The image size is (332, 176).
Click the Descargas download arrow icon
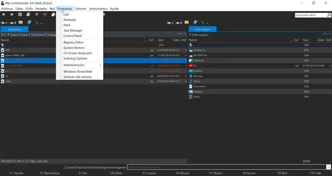click(191, 76)
